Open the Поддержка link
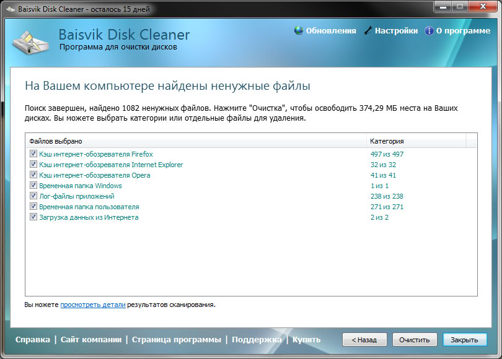 click(257, 339)
